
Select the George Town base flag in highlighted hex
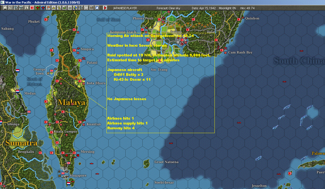[51, 70]
